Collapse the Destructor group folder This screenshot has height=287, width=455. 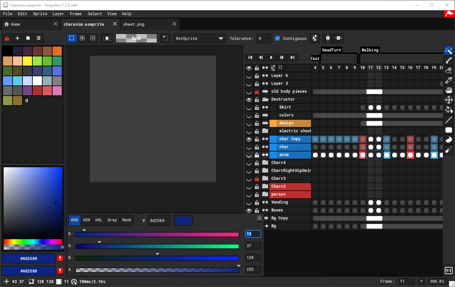[x=265, y=99]
